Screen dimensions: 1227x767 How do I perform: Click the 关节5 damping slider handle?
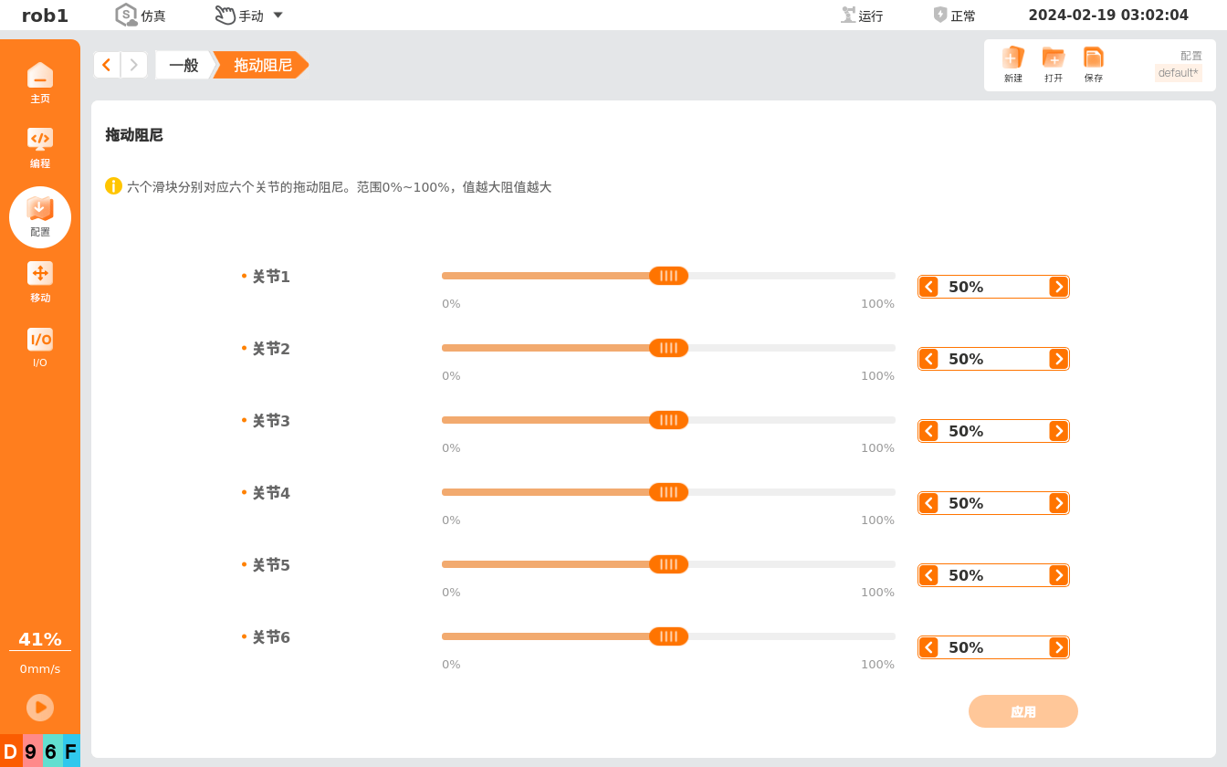click(669, 564)
